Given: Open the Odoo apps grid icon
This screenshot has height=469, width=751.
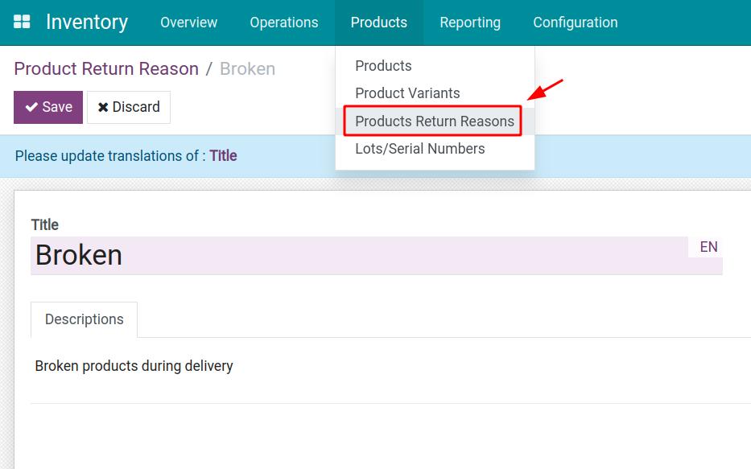Looking at the screenshot, I should click(23, 22).
